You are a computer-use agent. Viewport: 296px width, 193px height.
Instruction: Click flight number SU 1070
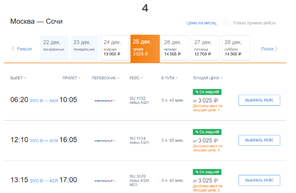coord(138,176)
